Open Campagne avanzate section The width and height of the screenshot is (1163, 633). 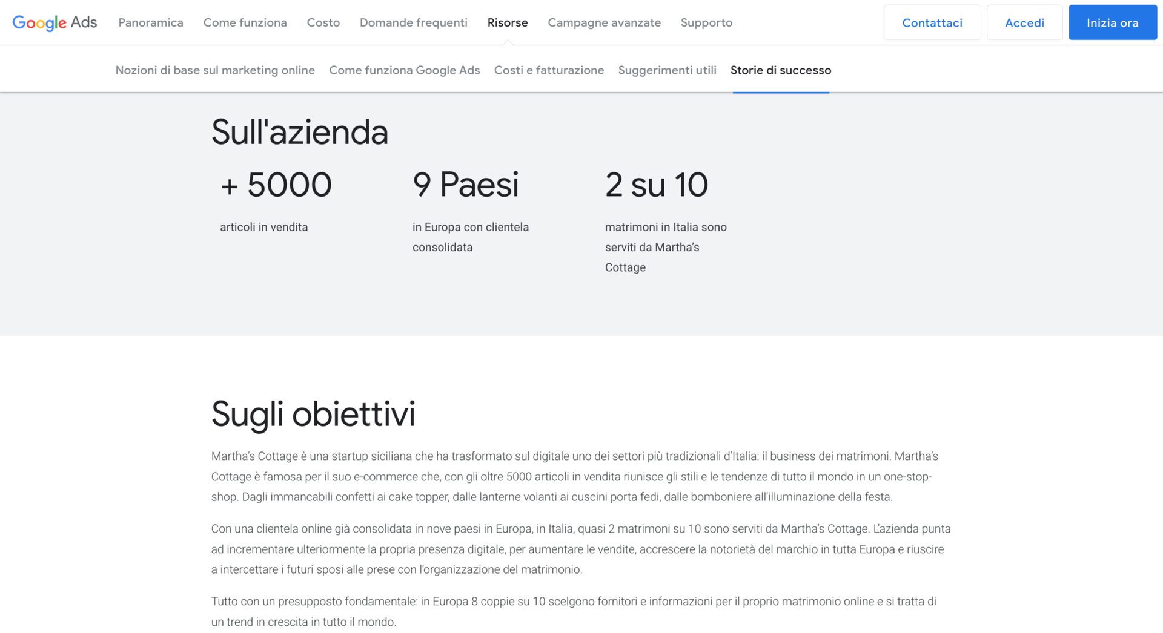[x=604, y=22]
